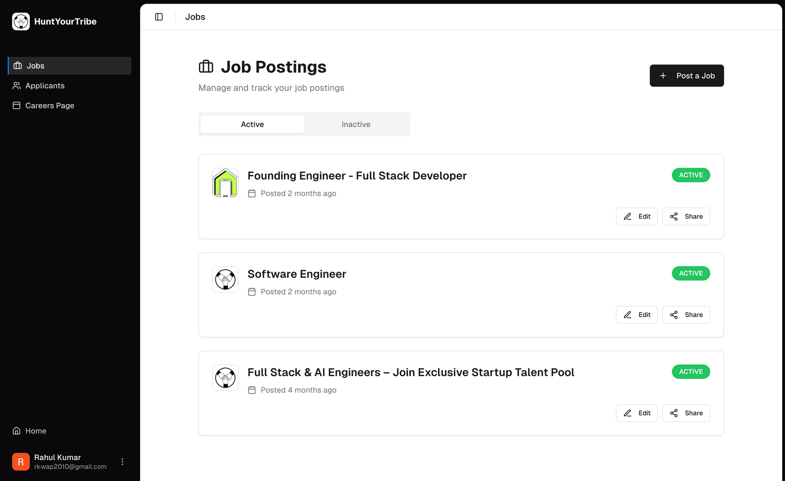
Task: Edit the Full Stack & AI Engineers posting
Action: tap(637, 413)
